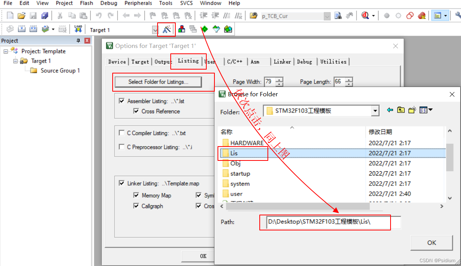Image resolution: width=461 pixels, height=266 pixels.
Task: Click the LOAD download icon
Action: [x=78, y=29]
